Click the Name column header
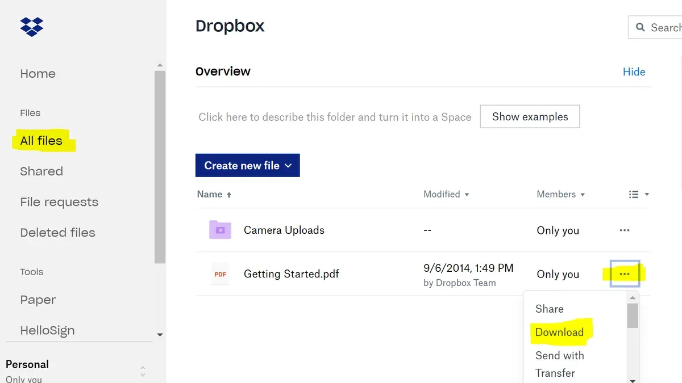The height and width of the screenshot is (383, 682). [x=210, y=194]
